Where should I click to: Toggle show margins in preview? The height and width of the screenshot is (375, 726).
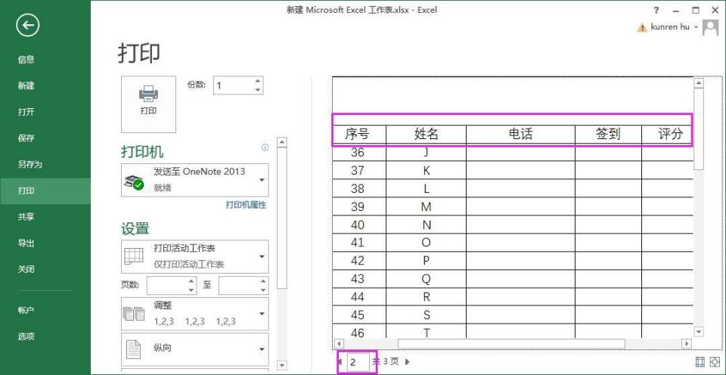click(x=699, y=362)
